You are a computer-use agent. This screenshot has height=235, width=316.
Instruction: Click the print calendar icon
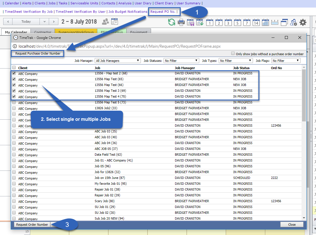tap(181, 22)
